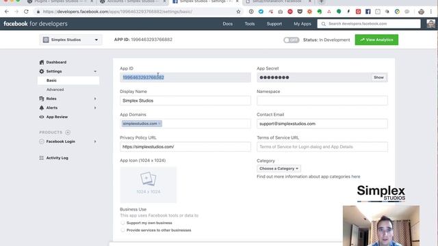Click the Namespace input field
This screenshot has height=246, width=438.
coord(322,100)
